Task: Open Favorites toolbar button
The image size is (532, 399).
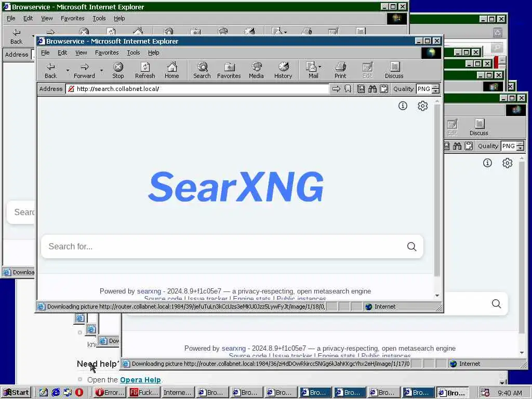Action: pos(229,70)
